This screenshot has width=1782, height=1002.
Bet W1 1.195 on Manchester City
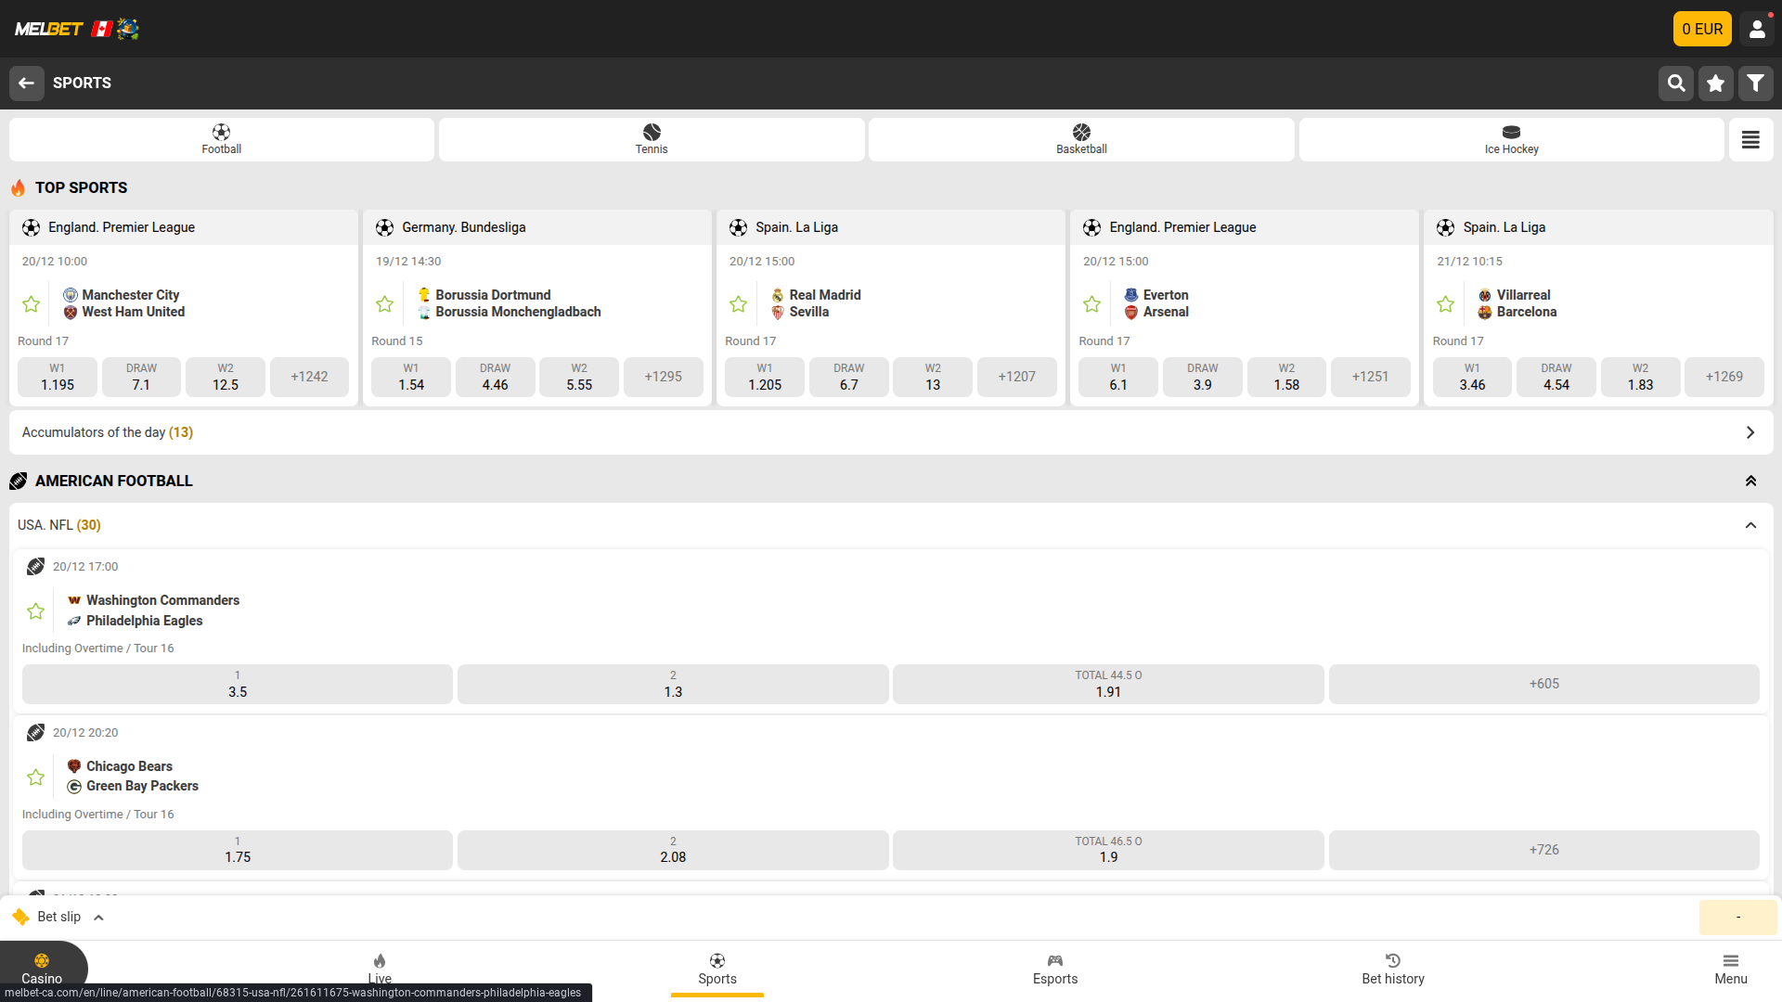(x=58, y=377)
